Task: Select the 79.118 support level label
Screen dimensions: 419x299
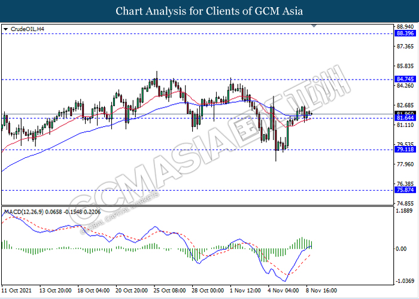Action: [x=405, y=149]
